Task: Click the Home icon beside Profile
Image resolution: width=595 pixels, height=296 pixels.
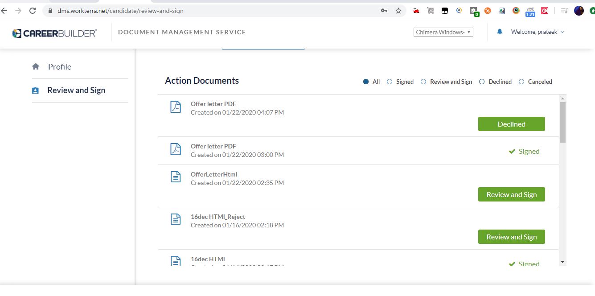Action: [36, 66]
